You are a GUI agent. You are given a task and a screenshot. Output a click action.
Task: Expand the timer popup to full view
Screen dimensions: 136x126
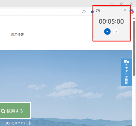98,11
